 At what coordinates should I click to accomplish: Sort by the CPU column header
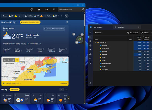click(138, 38)
